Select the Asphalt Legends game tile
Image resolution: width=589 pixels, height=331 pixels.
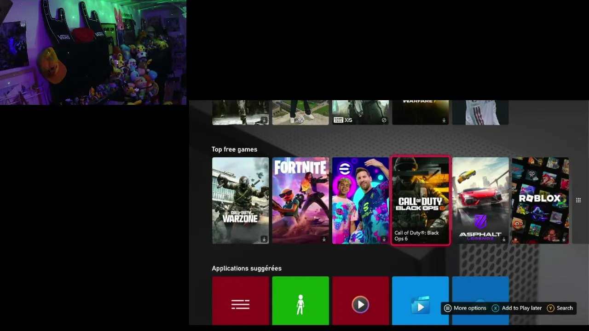click(480, 200)
